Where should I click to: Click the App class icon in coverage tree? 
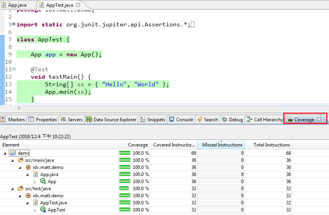point(43,182)
